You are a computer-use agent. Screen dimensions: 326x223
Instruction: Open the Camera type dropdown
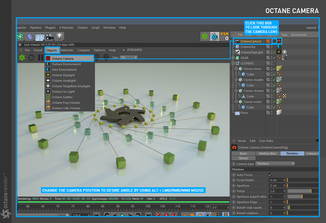[275, 164]
